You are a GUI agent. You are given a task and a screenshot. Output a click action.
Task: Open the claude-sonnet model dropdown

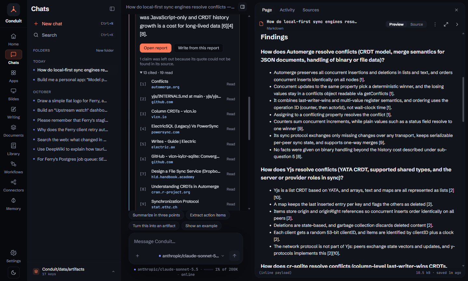[x=191, y=256]
